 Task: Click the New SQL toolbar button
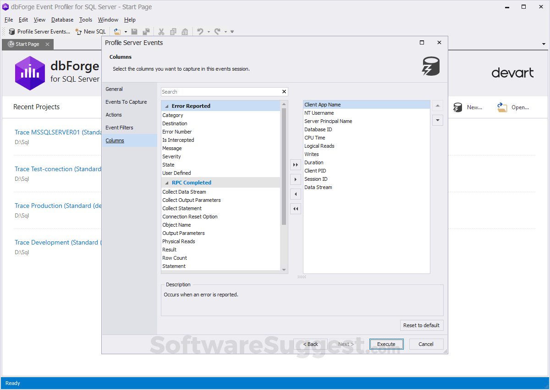pos(90,32)
